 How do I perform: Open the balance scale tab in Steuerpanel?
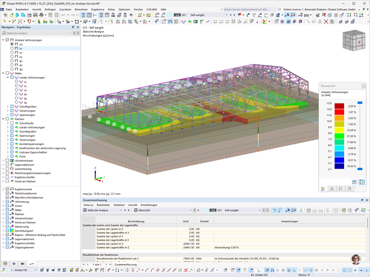[x=332, y=189]
